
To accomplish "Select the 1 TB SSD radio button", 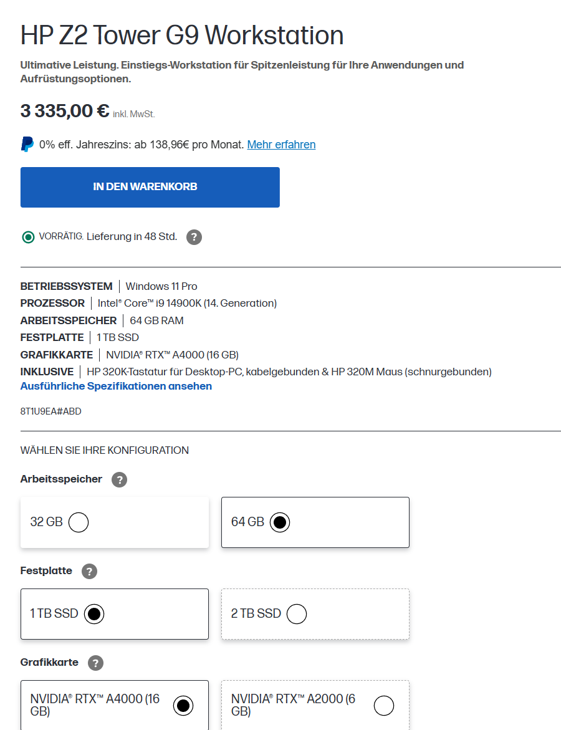I will click(x=94, y=614).
